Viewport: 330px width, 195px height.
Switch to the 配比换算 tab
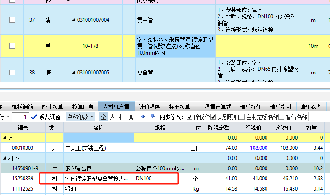52,107
